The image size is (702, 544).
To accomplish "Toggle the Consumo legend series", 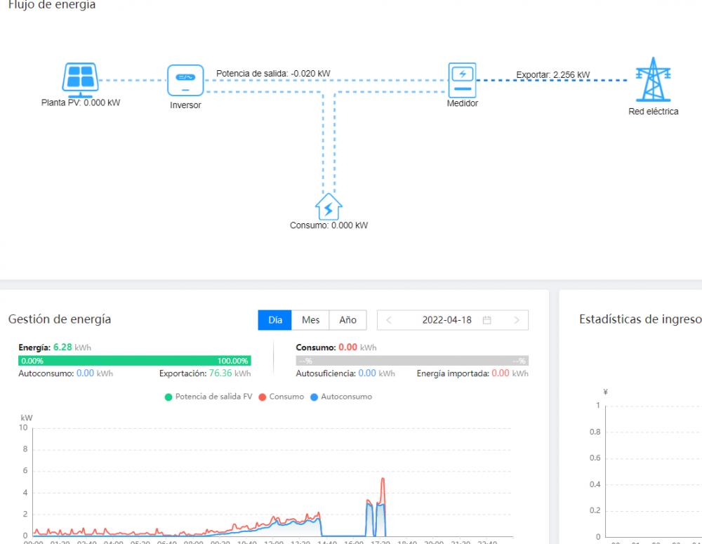I will click(282, 397).
